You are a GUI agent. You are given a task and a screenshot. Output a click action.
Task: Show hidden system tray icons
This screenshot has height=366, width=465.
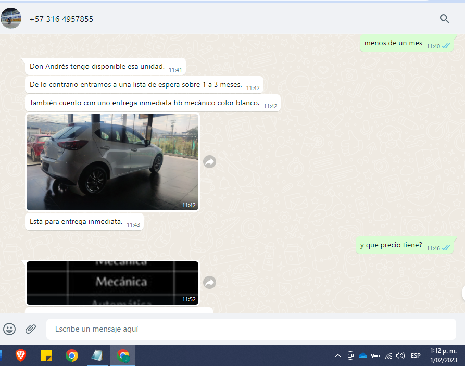tap(338, 355)
